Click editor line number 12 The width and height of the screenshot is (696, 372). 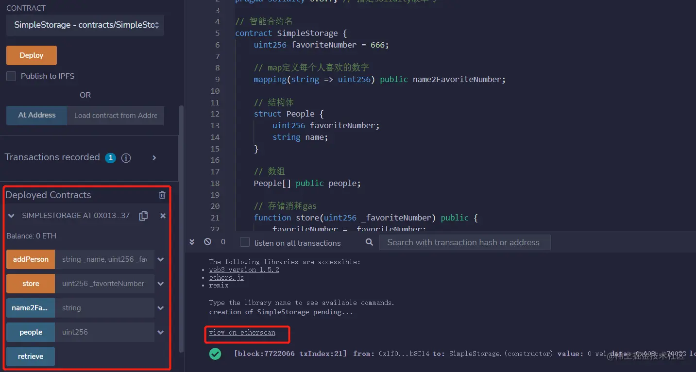(215, 114)
